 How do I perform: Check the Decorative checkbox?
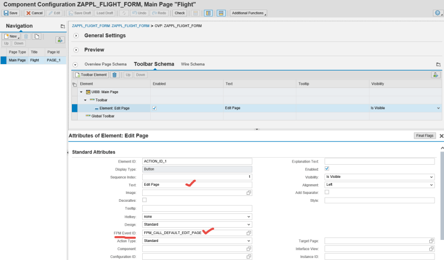(144, 200)
